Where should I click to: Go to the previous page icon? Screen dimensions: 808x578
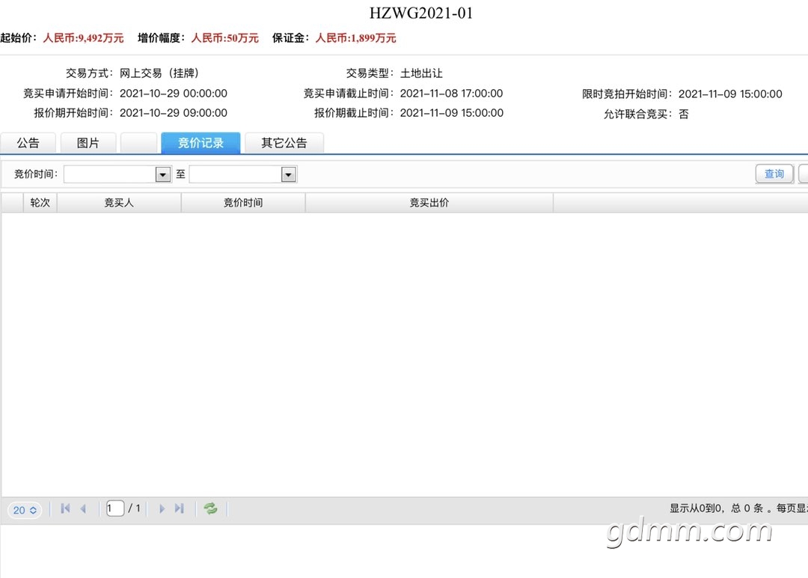tap(83, 509)
